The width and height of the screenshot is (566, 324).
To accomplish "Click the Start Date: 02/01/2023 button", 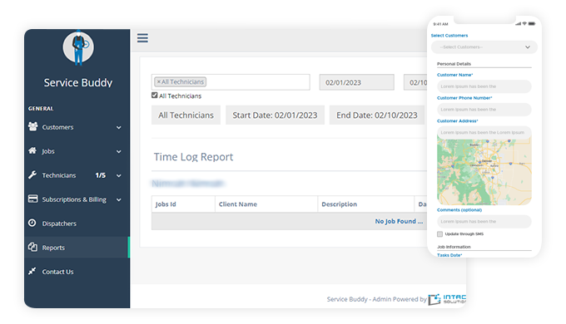I will click(x=275, y=115).
